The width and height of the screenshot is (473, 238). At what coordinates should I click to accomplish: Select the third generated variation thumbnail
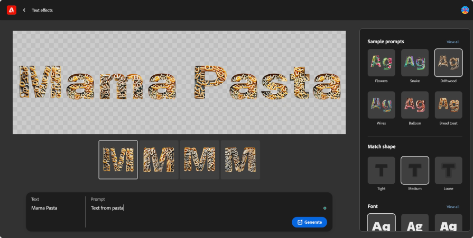click(x=200, y=160)
